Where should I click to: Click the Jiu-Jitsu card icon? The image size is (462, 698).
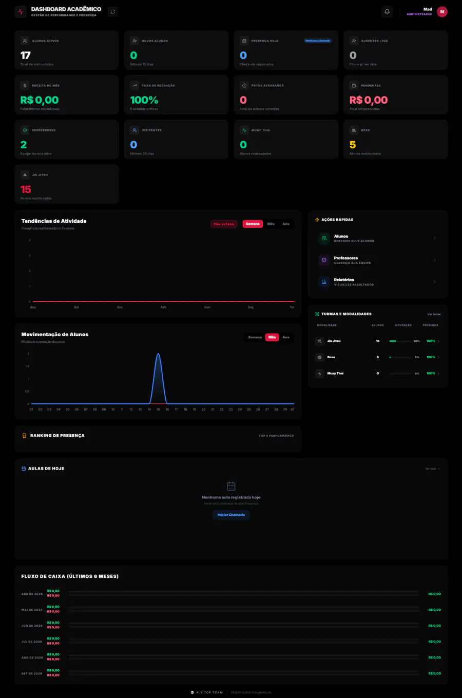(25, 174)
